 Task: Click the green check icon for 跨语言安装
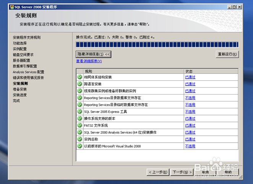pyautogui.click(x=79, y=84)
